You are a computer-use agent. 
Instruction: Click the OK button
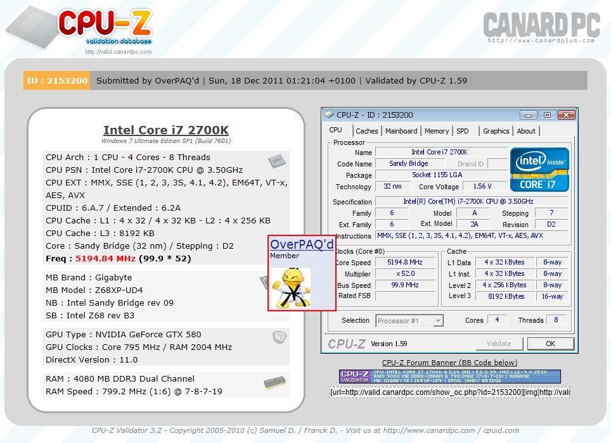click(550, 344)
